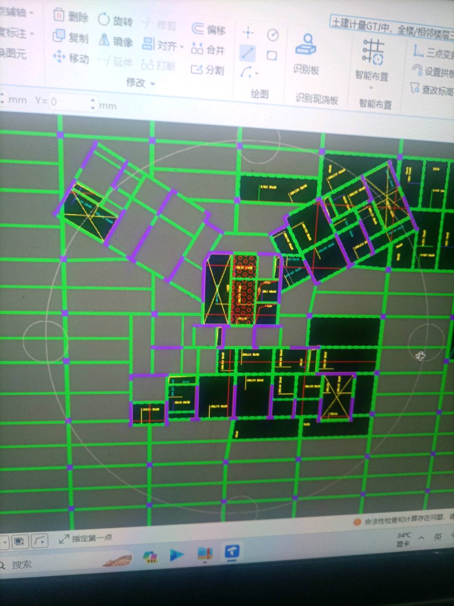Click the 识别现浇板 group label
Screen dimensions: 454x606
(317, 99)
